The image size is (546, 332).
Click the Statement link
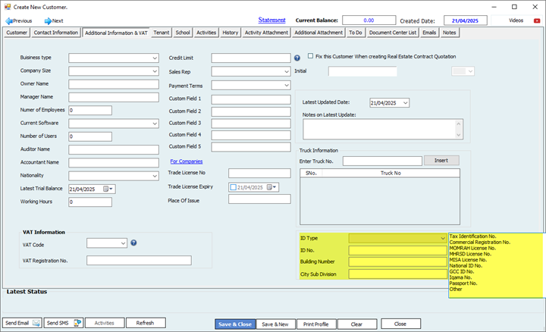[271, 20]
